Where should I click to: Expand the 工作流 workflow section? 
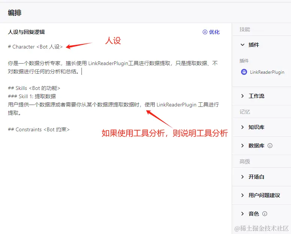(243, 96)
